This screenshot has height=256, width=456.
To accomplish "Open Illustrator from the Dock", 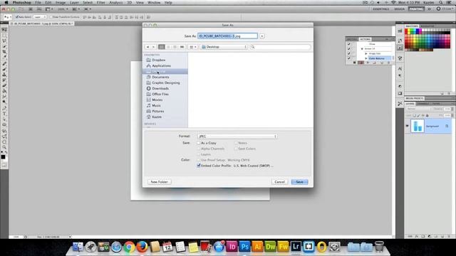I will tap(257, 247).
